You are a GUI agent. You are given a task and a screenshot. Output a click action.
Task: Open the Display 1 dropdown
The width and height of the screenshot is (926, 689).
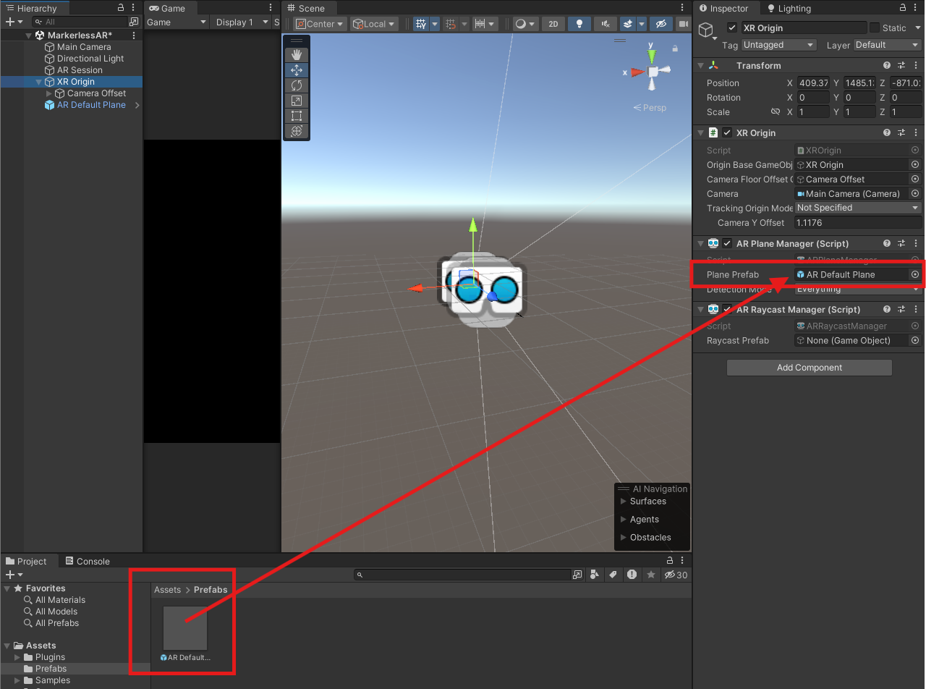click(242, 22)
